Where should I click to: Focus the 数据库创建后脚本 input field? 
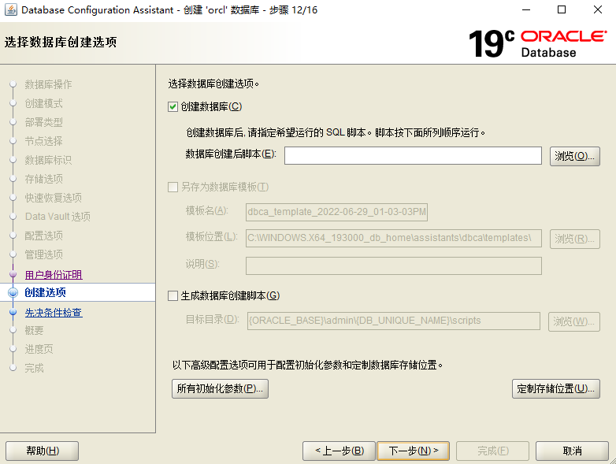pyautogui.click(x=413, y=155)
